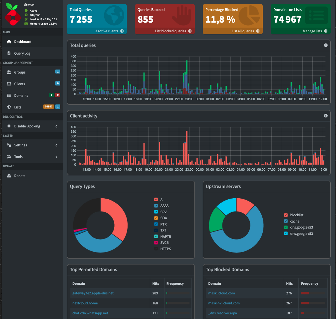Open the Query Log page

(32, 53)
